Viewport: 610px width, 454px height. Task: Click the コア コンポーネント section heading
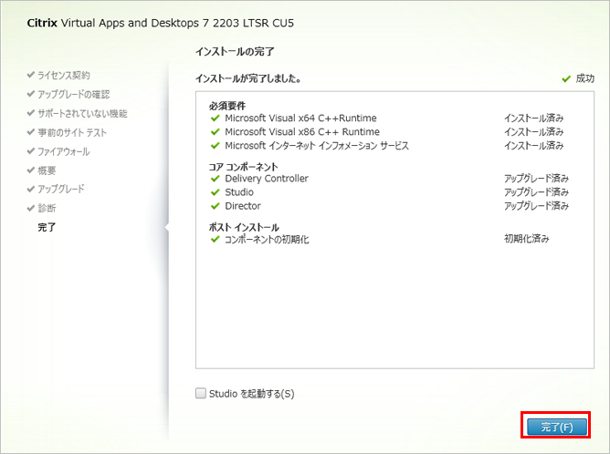(x=244, y=167)
